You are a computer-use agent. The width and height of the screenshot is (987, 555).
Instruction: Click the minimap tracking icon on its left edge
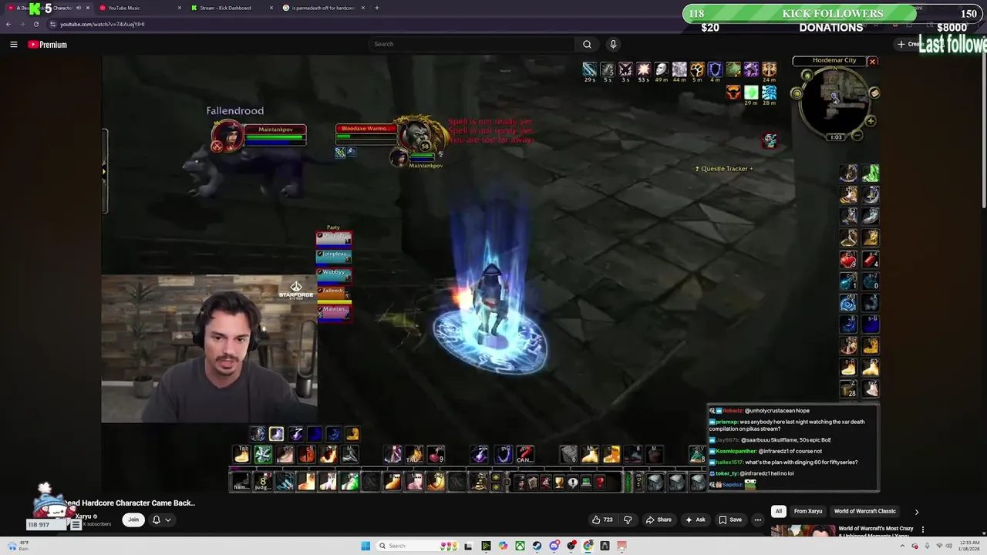click(796, 94)
